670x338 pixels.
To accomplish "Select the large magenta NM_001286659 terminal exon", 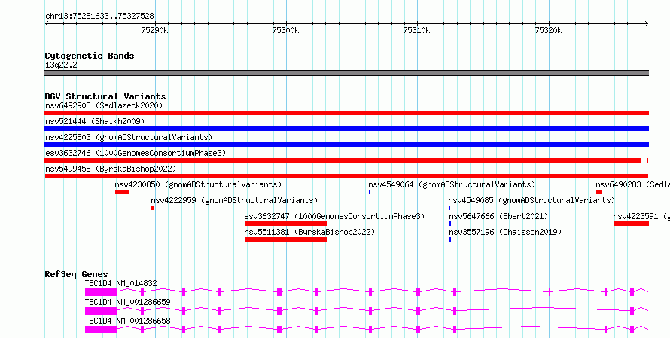I will pyautogui.click(x=101, y=311).
